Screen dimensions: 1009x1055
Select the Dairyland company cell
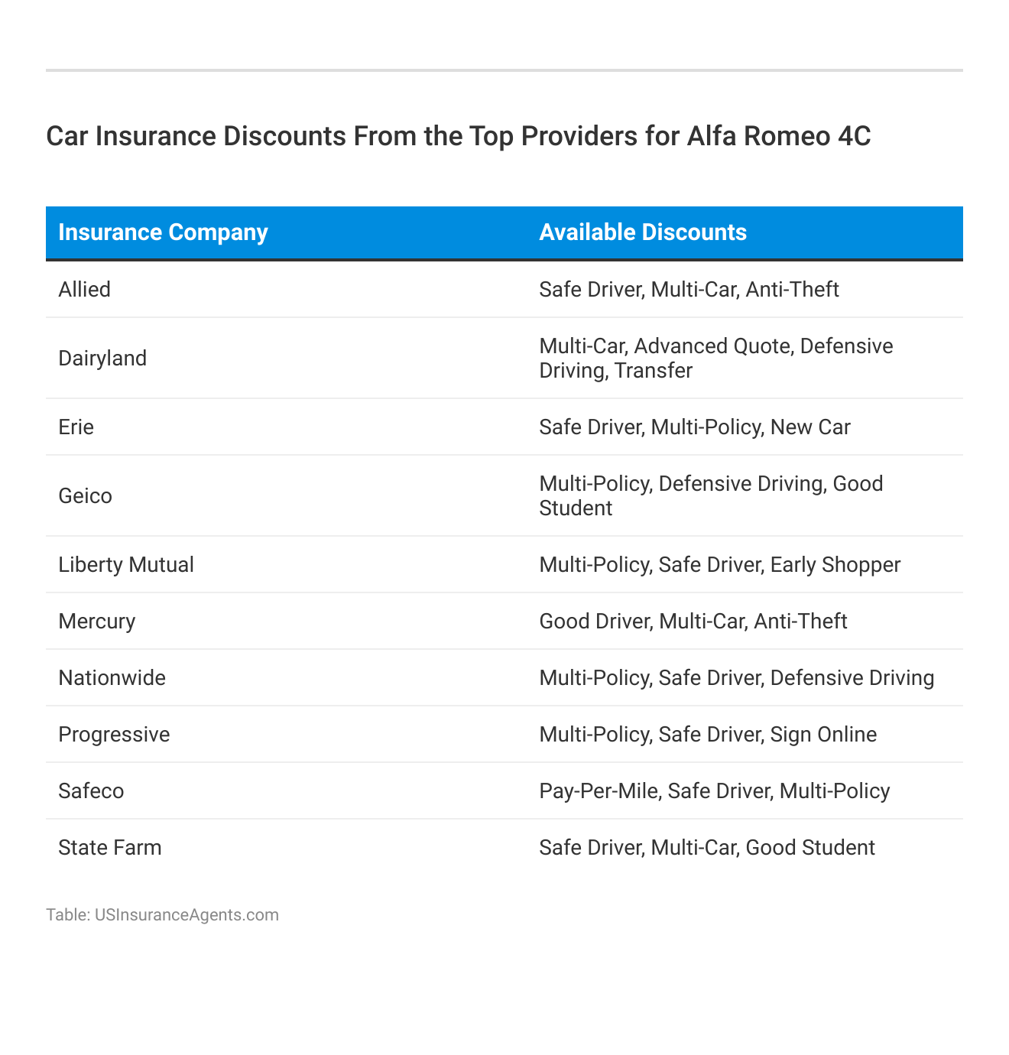click(102, 359)
